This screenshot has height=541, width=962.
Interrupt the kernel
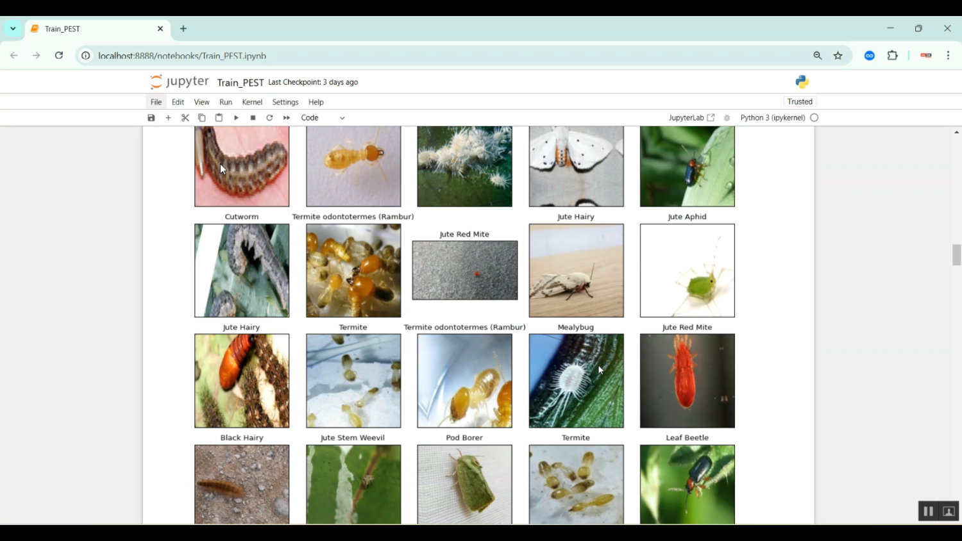(x=253, y=117)
